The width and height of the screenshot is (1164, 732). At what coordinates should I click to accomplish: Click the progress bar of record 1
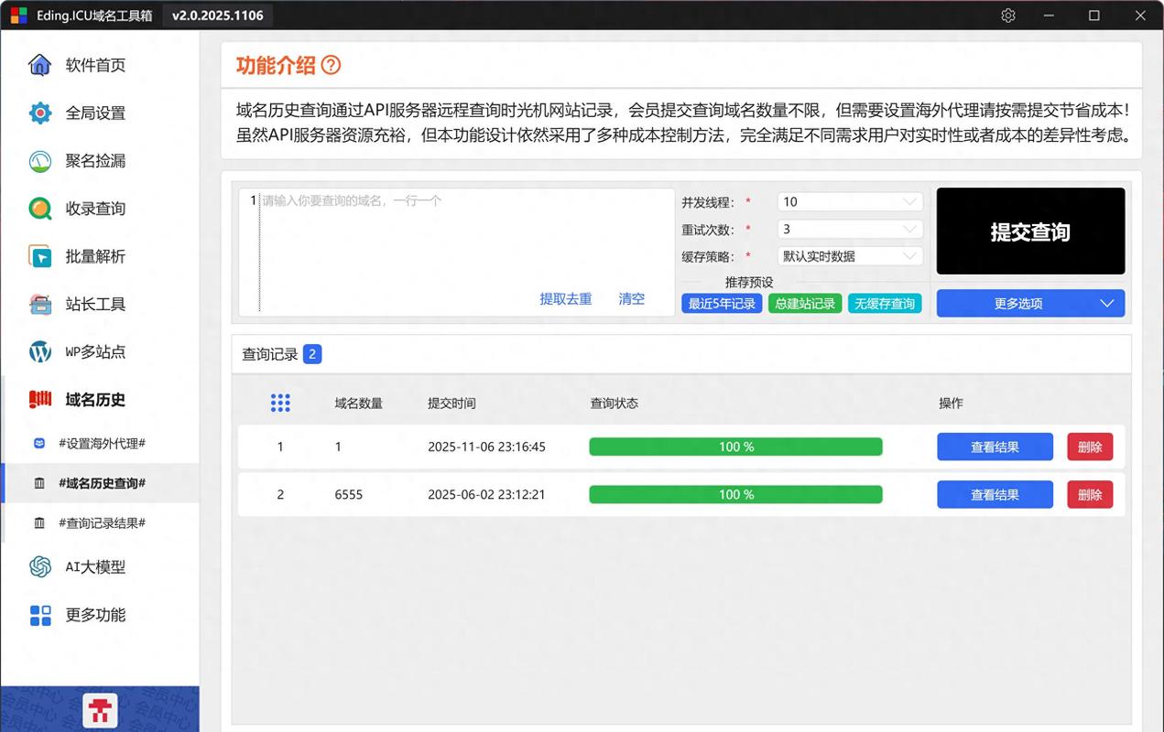click(x=735, y=447)
